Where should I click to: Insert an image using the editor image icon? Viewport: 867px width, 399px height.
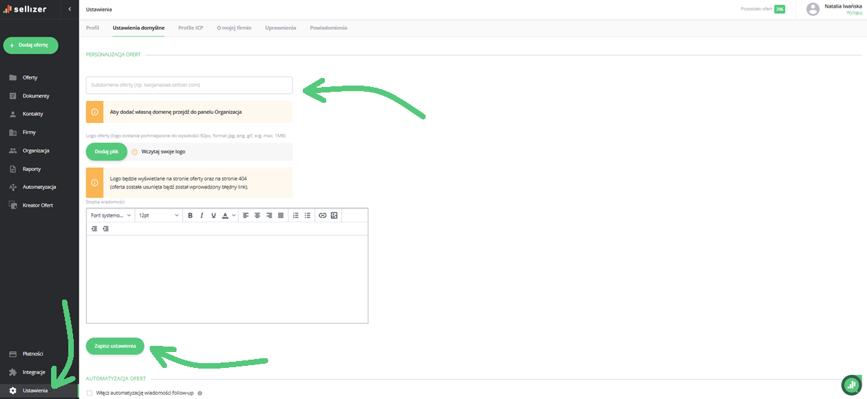tap(334, 215)
